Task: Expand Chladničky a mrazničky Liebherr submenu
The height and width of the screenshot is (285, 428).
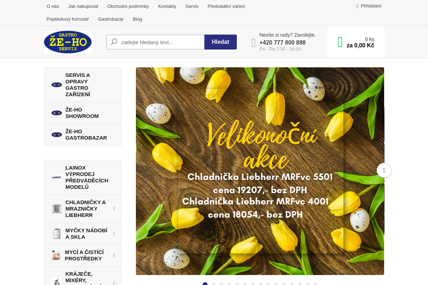Action: [114, 209]
